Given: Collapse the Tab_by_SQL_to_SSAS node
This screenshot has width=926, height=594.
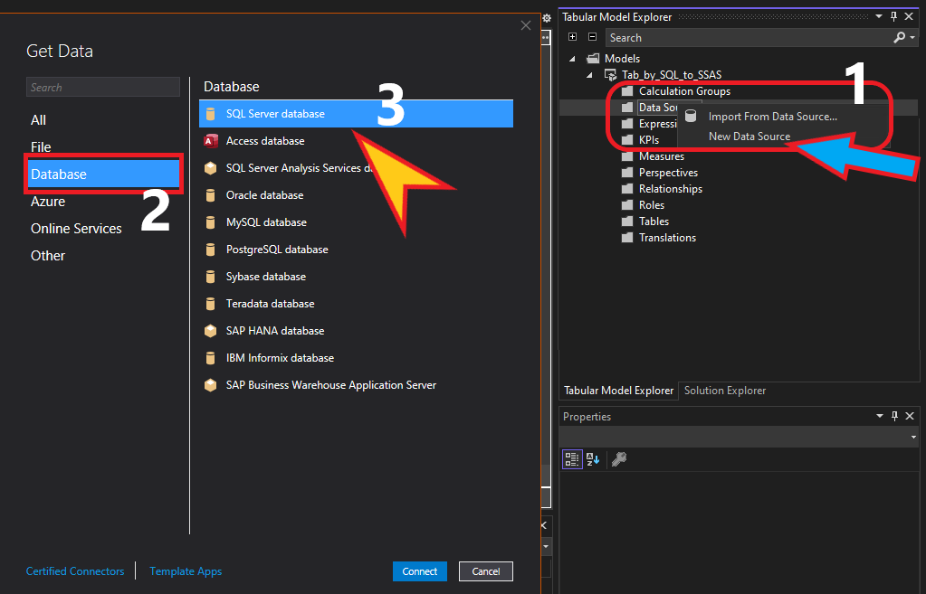Looking at the screenshot, I should point(589,75).
